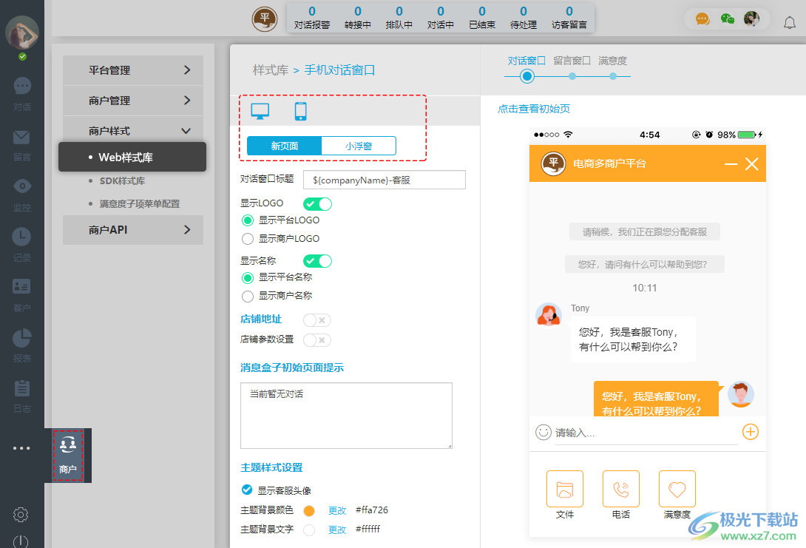Click inside the 对话窗口标题 input field

(x=383, y=180)
